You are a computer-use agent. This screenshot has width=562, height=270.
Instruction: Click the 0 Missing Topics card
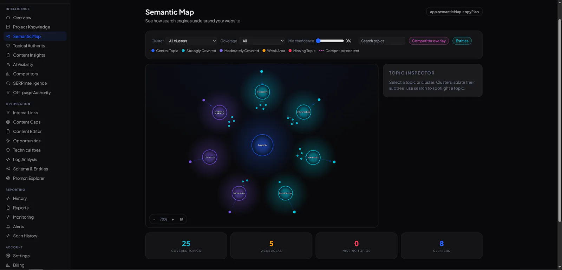point(357,246)
